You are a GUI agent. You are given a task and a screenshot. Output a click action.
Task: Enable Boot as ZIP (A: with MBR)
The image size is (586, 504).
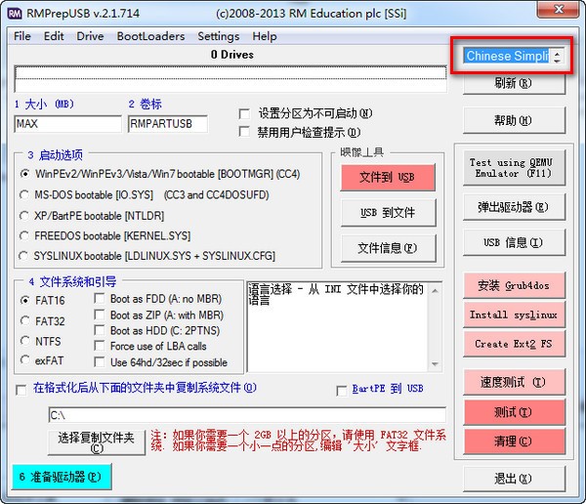tap(100, 315)
